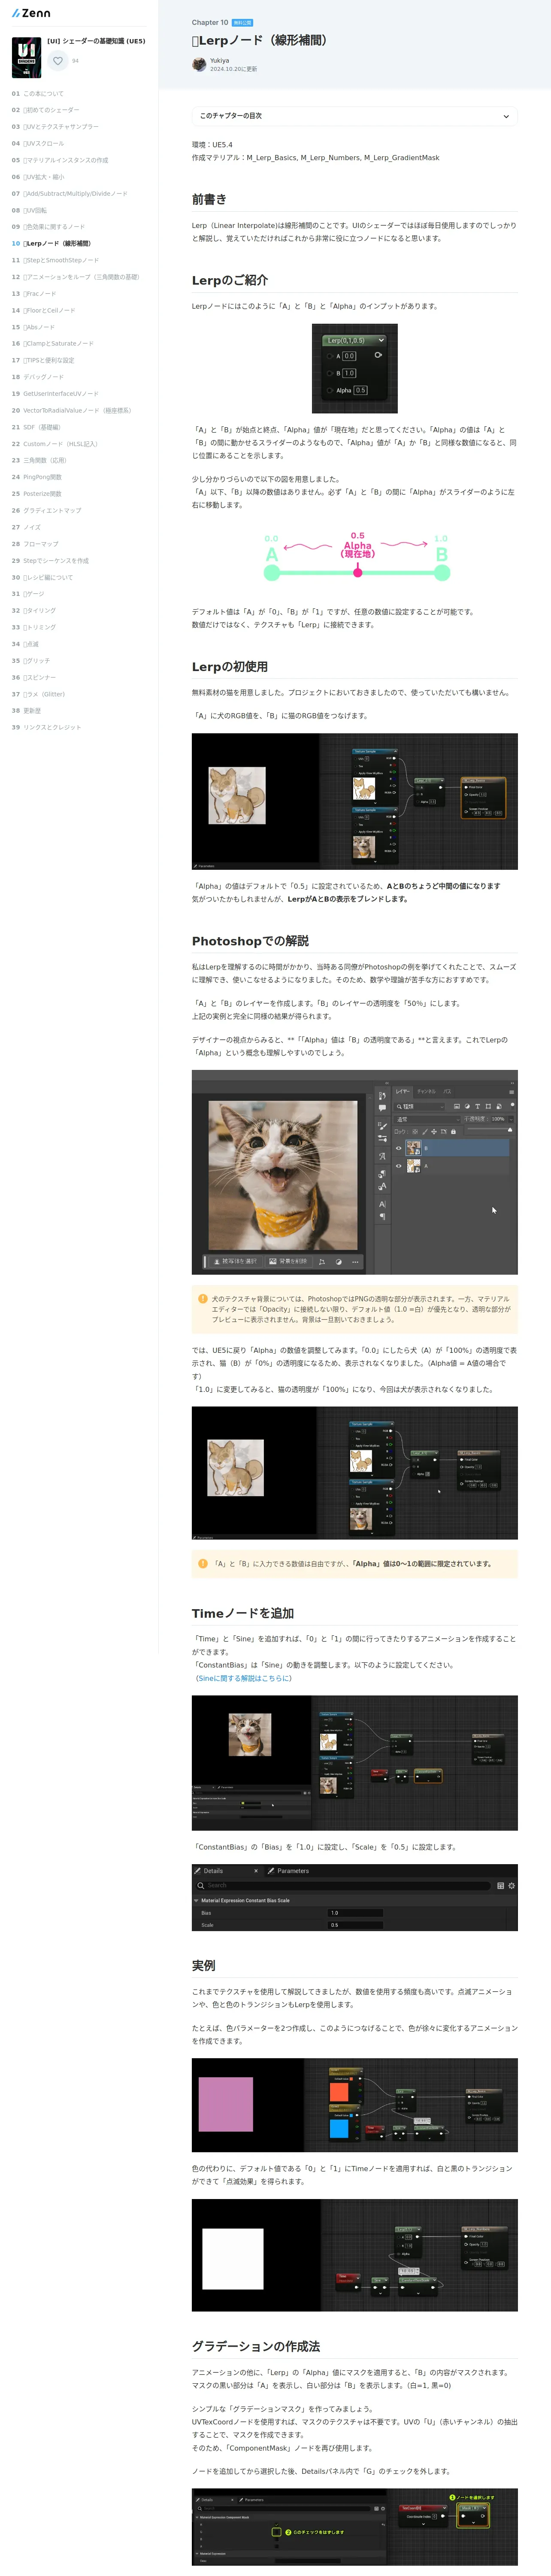Open chapter 09 色効果に関するノード
This screenshot has width=551, height=2576.
[x=48, y=227]
